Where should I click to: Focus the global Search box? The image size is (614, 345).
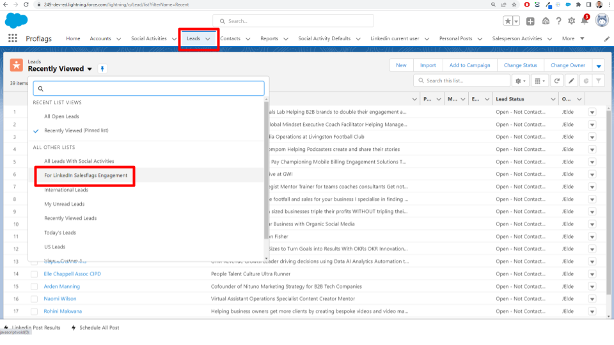(293, 20)
